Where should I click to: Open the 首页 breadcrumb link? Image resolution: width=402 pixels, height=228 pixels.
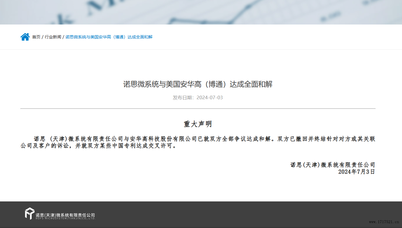tap(36, 37)
